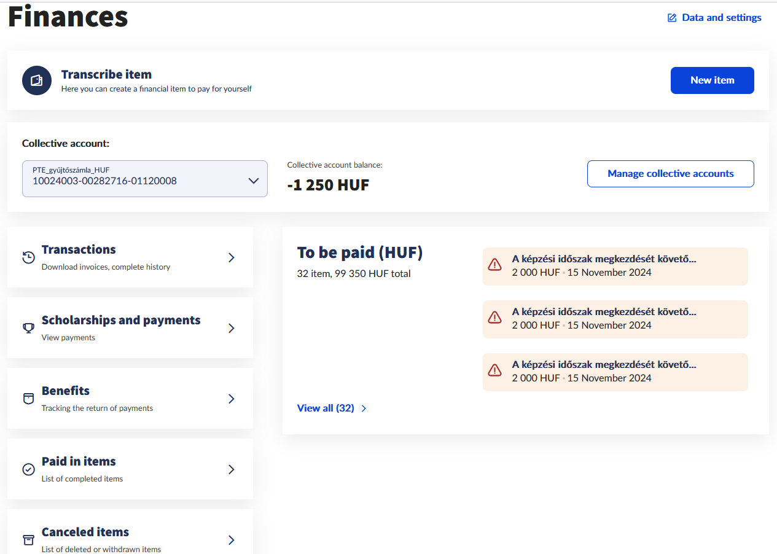Expand Transactions using its chevron arrow
The image size is (777, 554).
point(232,257)
